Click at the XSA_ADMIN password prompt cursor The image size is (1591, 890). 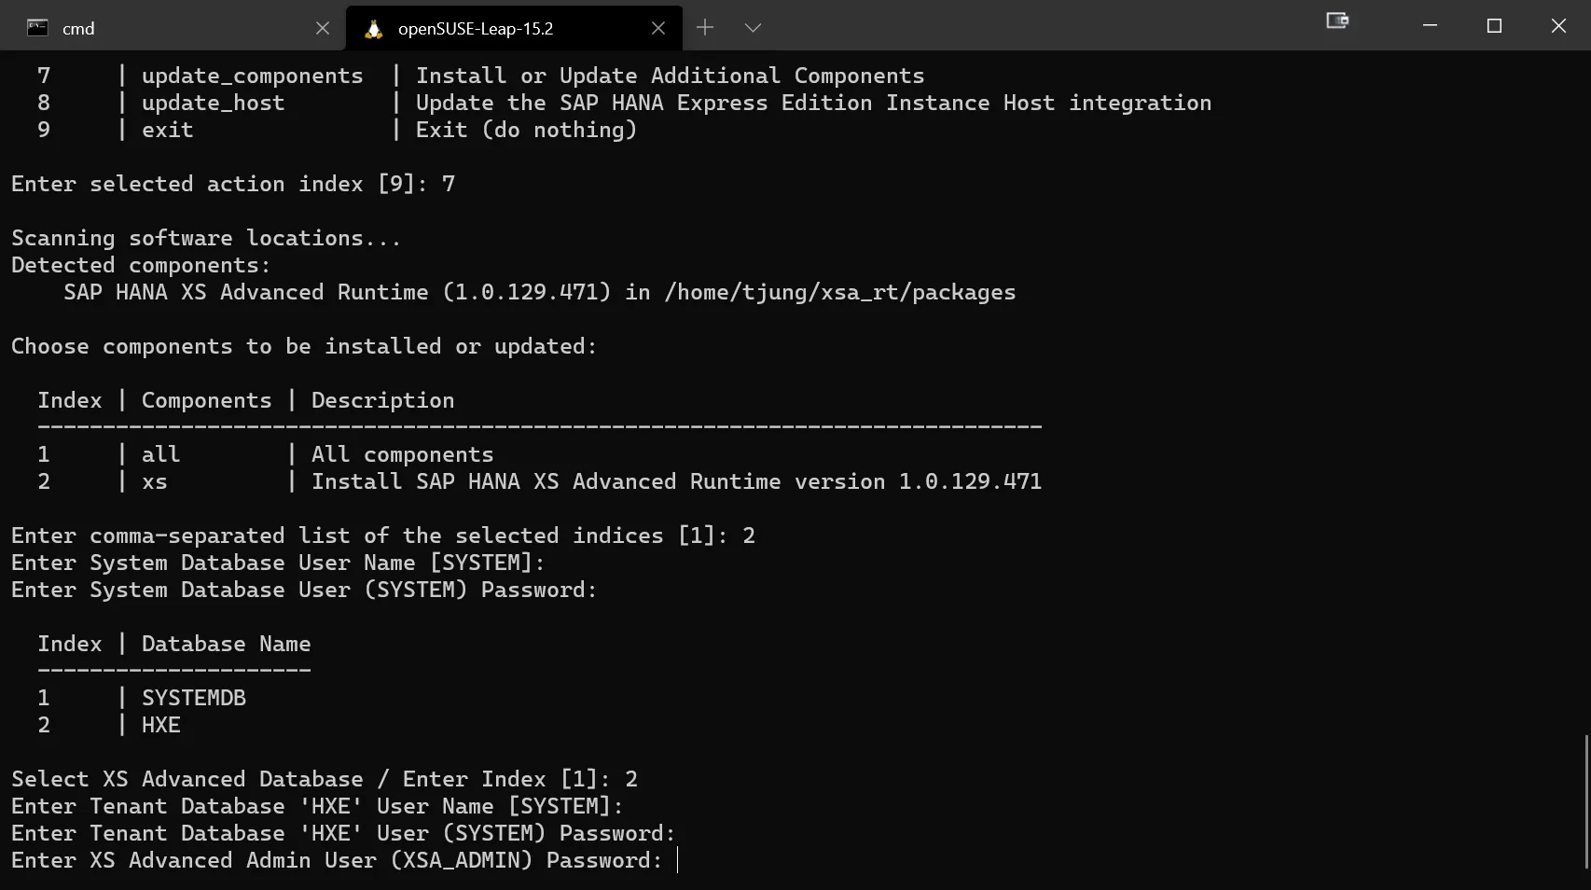tap(678, 860)
